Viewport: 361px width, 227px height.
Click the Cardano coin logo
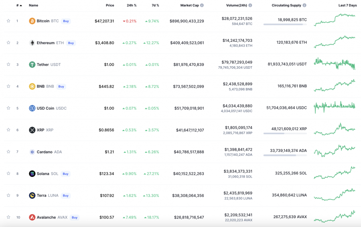tap(32, 152)
